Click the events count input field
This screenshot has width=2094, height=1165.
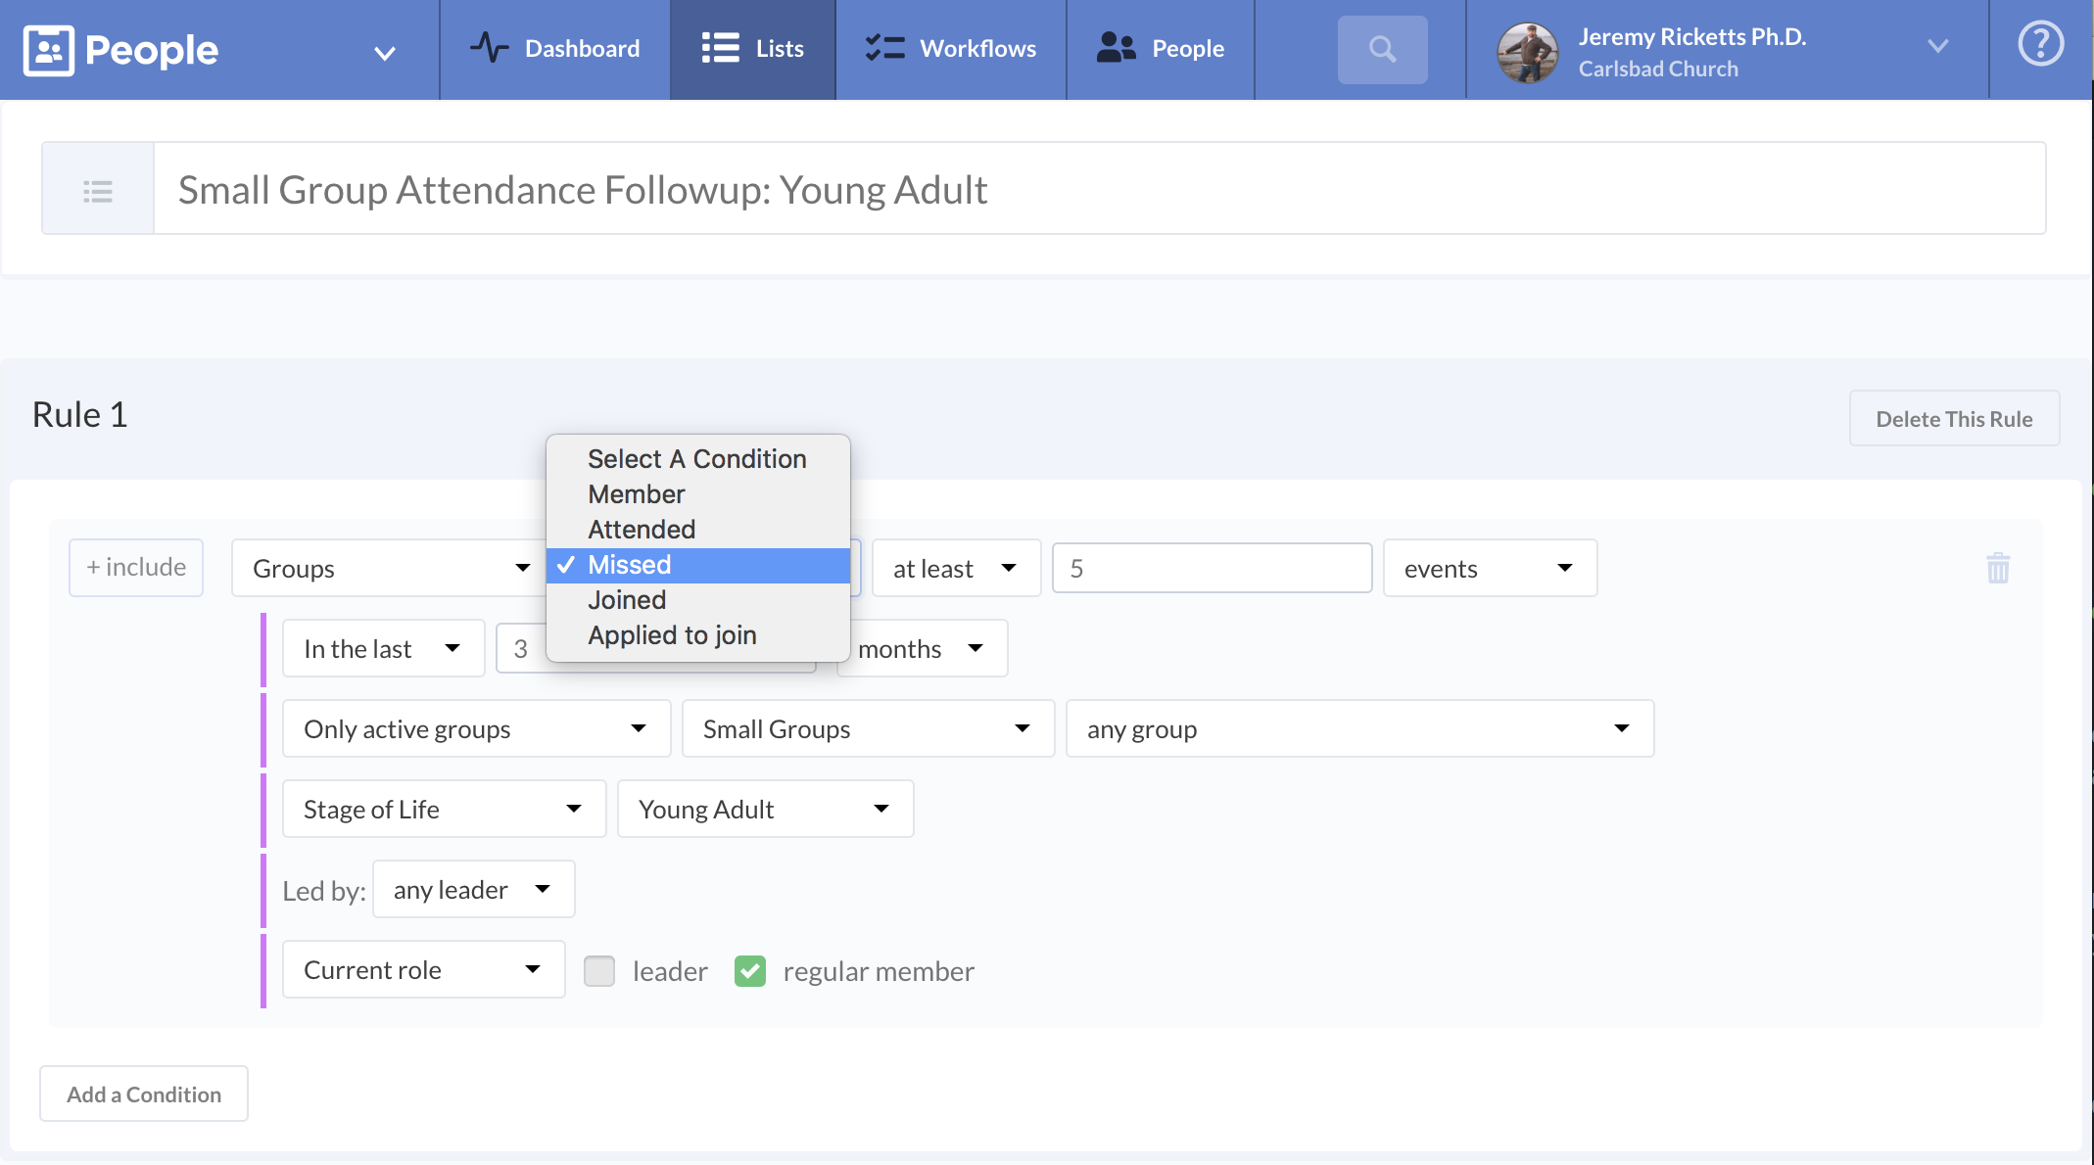(1212, 568)
